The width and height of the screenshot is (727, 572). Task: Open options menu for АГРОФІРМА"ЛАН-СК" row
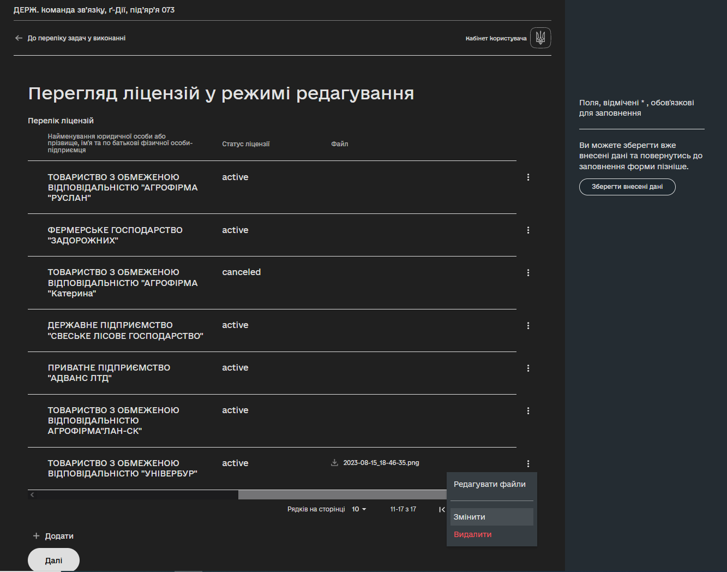tap(528, 410)
